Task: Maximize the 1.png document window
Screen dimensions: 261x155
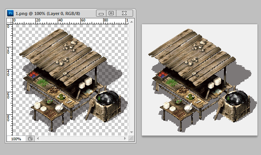Action: [111, 13]
